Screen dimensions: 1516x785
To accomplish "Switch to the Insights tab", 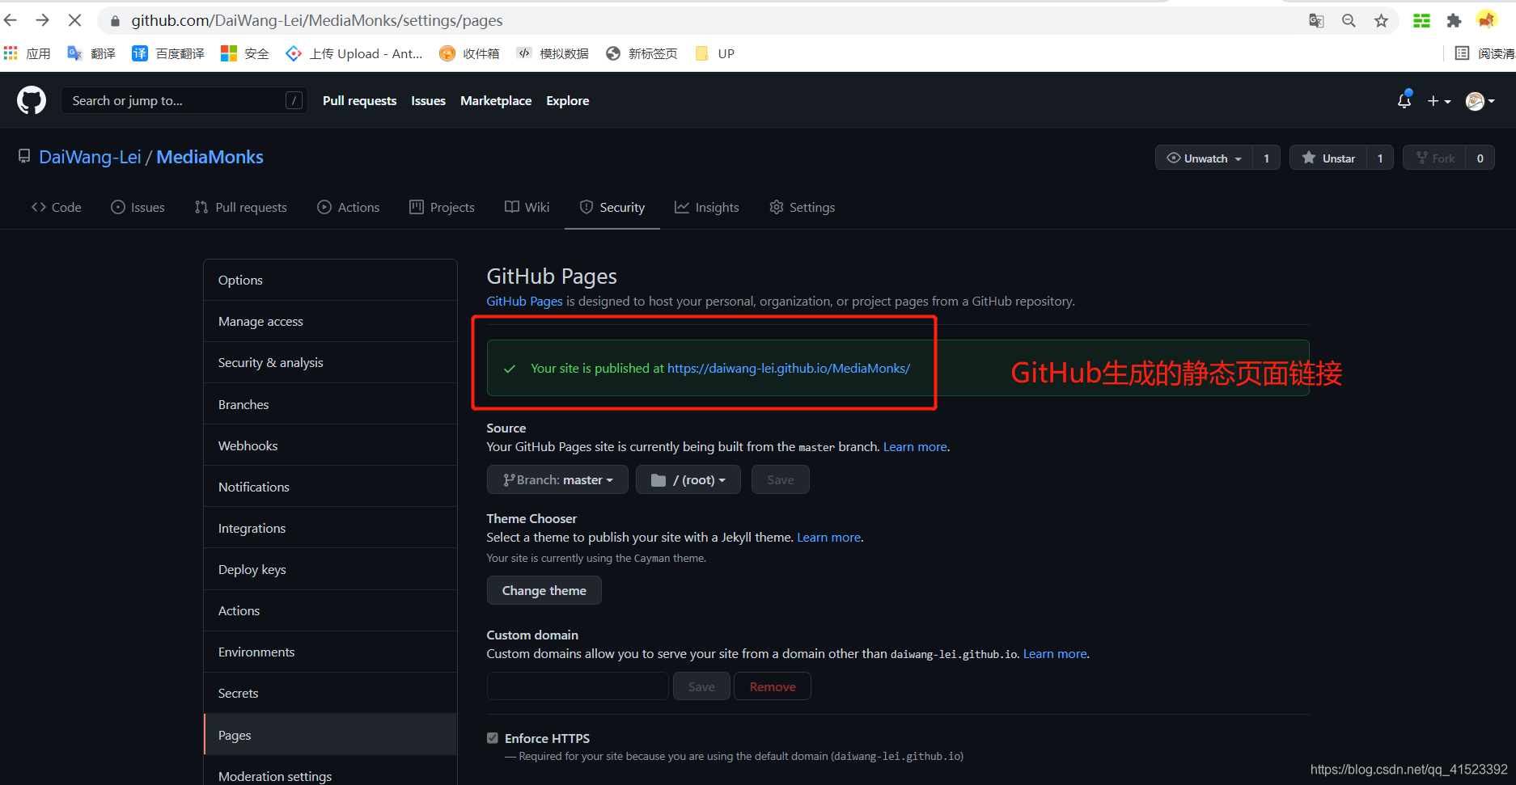I will point(707,208).
